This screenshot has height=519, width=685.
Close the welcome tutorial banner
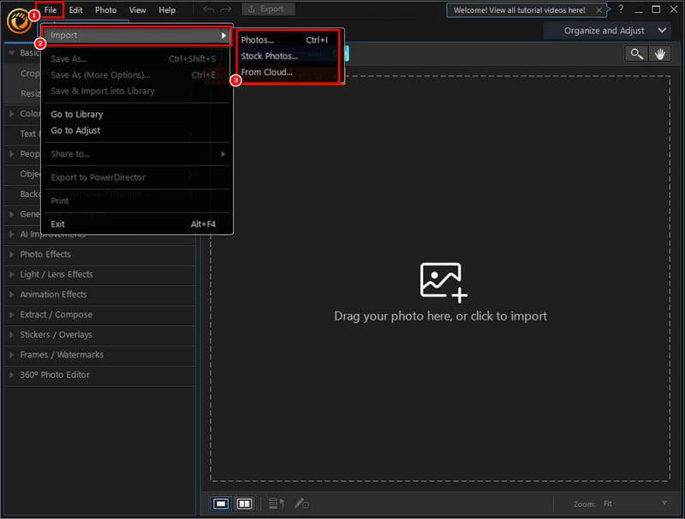coord(599,10)
